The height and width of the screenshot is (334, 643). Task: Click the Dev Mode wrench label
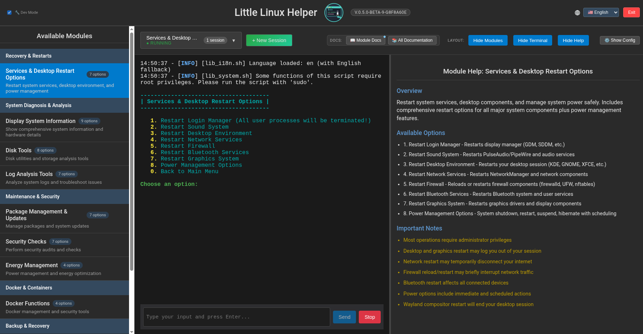(x=27, y=12)
